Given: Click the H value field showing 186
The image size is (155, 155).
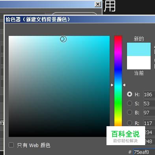Looking at the screenshot, I should point(149,94).
